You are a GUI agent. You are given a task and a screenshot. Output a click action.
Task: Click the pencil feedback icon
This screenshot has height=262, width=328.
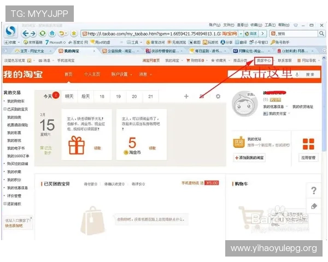tap(314, 206)
